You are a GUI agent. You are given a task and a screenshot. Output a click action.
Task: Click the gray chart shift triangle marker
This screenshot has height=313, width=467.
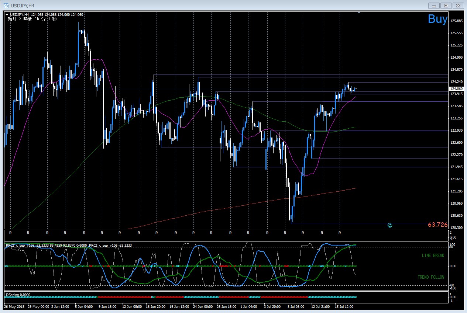[x=359, y=13]
